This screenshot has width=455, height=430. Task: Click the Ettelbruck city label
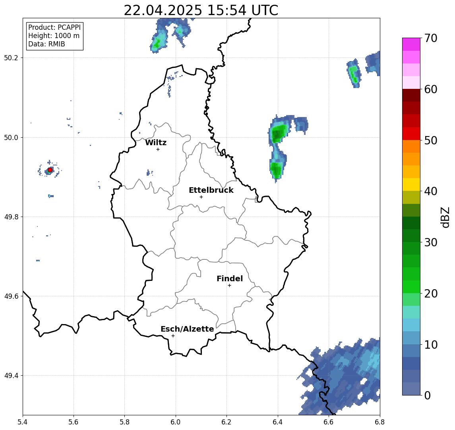point(211,190)
